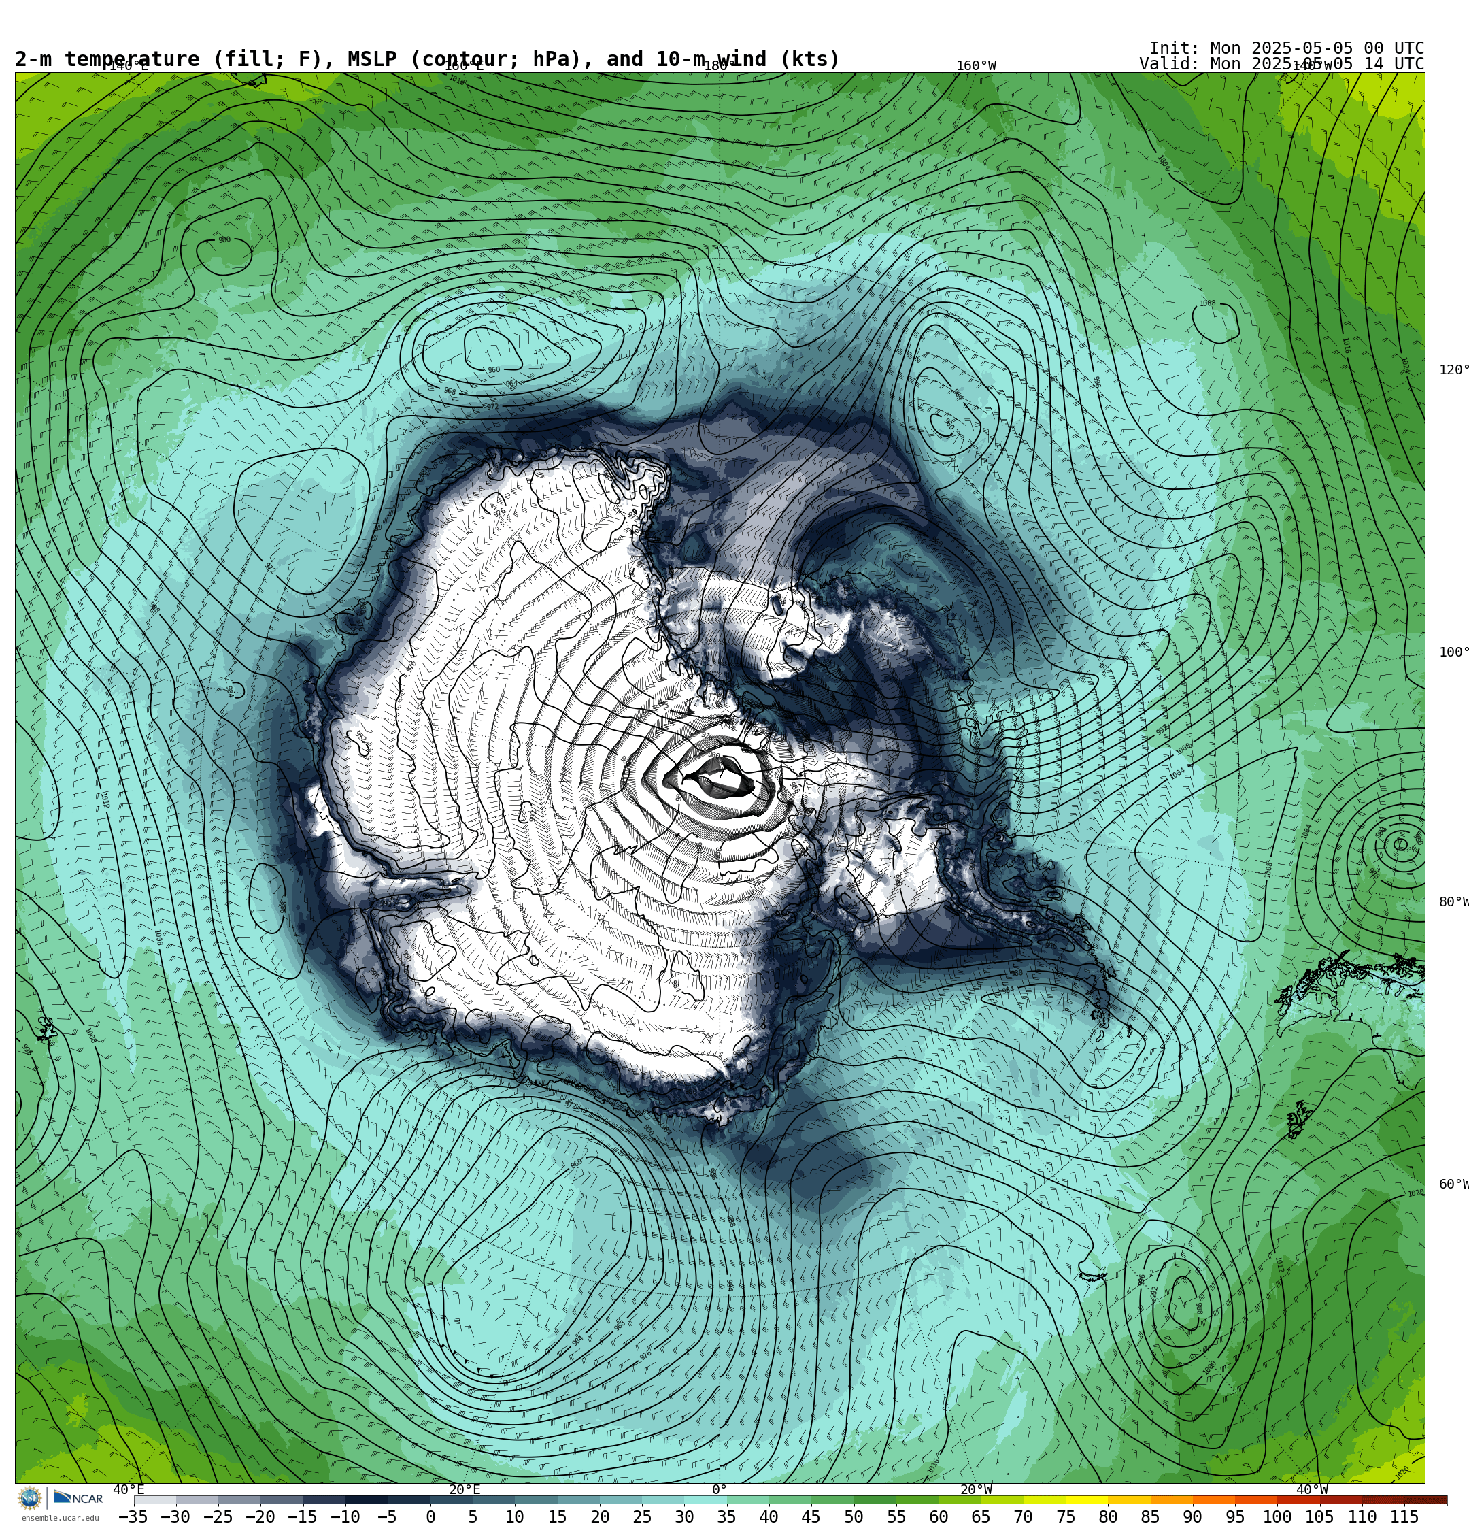
Task: Click the 'Init: Mon 2025-05-05 00 UTC' text
Action: (1286, 48)
